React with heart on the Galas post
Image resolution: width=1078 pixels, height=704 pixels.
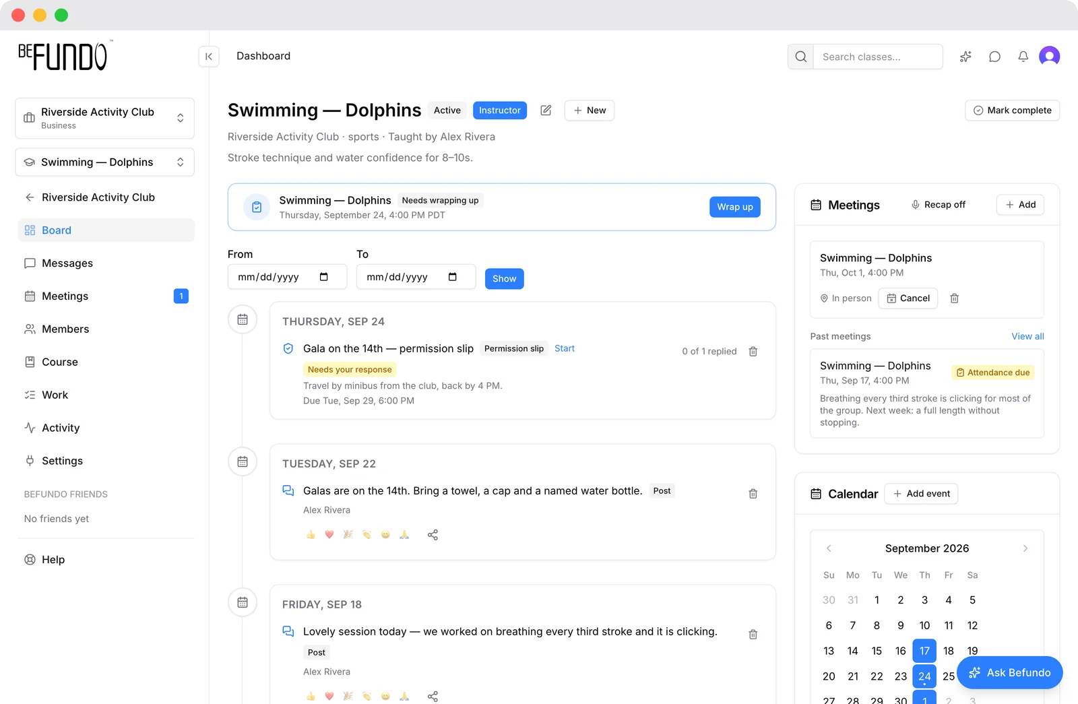329,535
